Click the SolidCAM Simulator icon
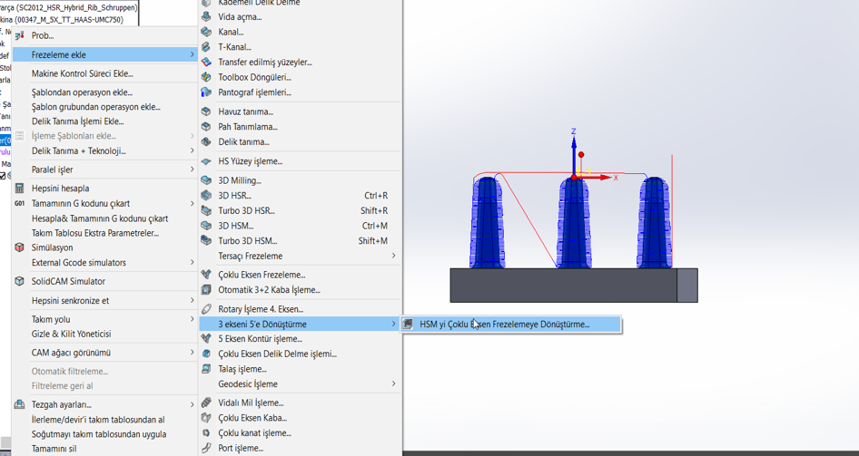Viewport: 859px width, 456px height. (x=19, y=281)
